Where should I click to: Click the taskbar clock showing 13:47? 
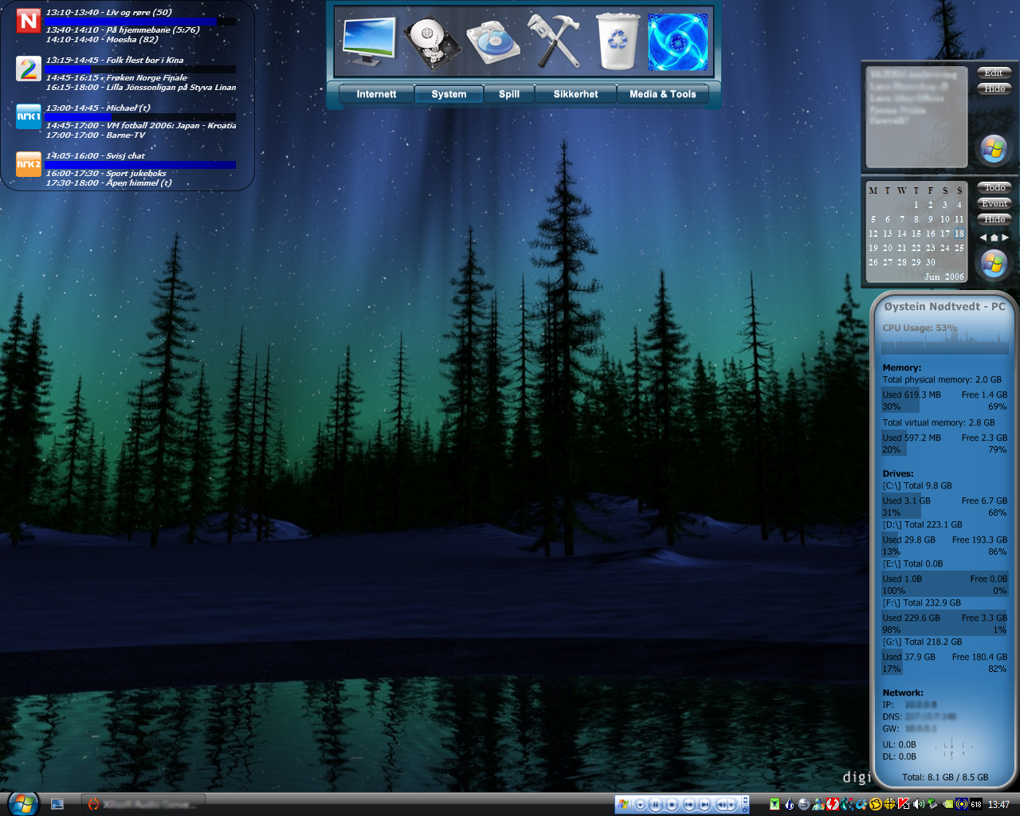[998, 805]
